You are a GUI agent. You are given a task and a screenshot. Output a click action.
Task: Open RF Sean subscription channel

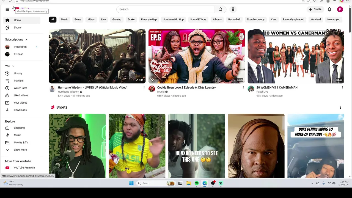pos(22,54)
